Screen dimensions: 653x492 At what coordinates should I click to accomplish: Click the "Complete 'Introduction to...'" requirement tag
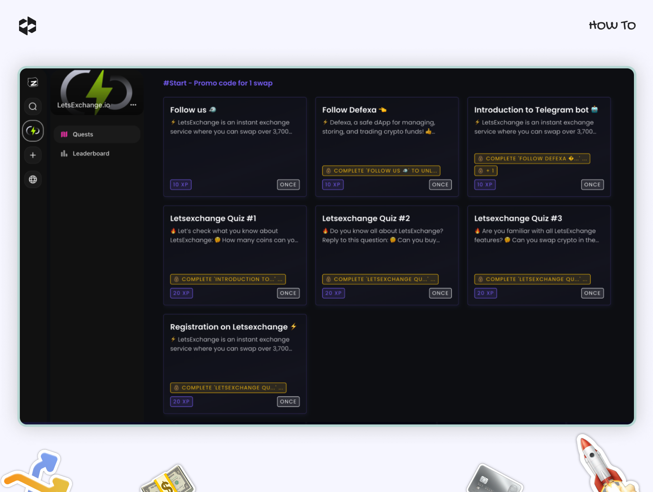tap(228, 279)
